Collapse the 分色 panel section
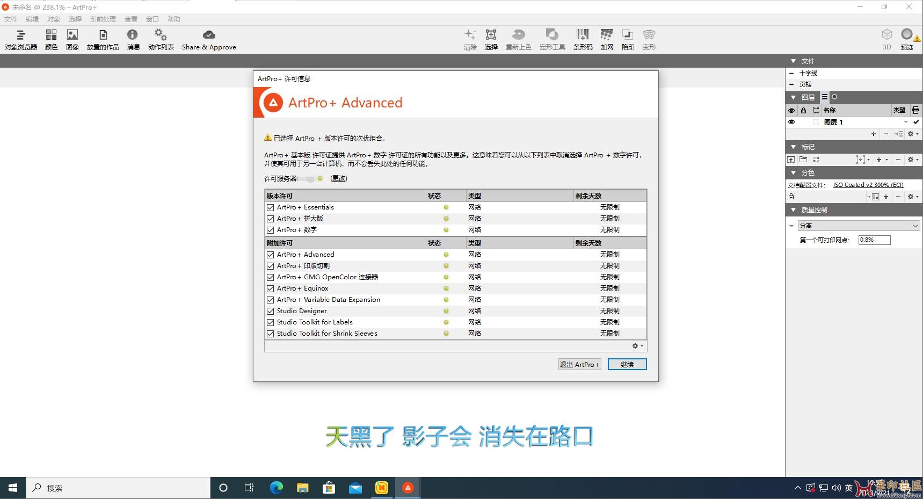Image resolution: width=923 pixels, height=499 pixels. coord(793,172)
